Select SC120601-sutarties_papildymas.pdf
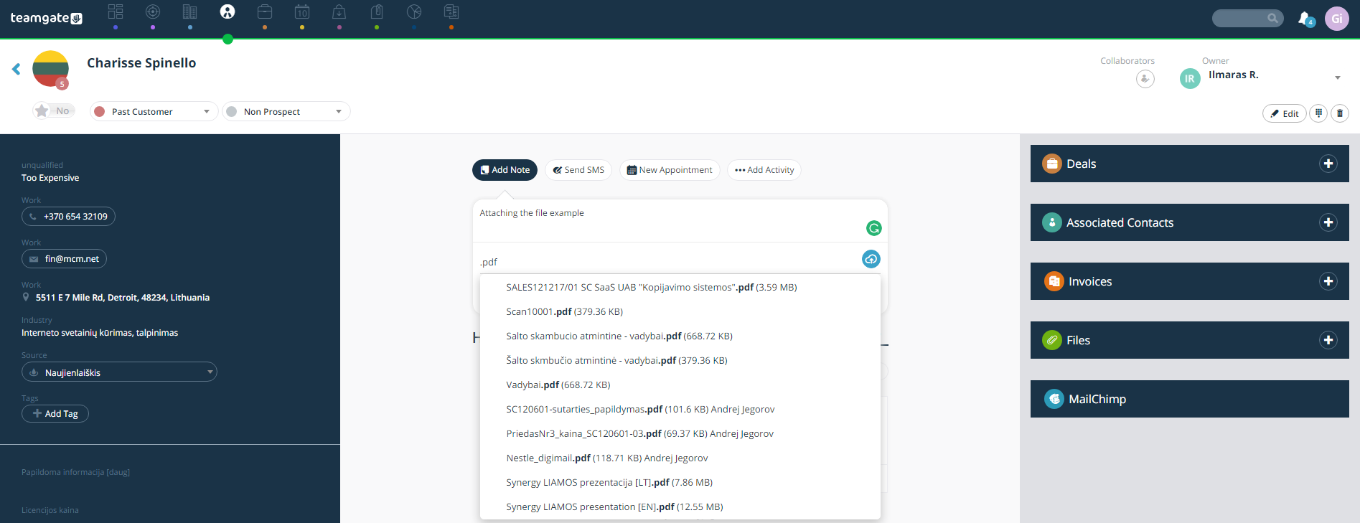 pyautogui.click(x=680, y=409)
